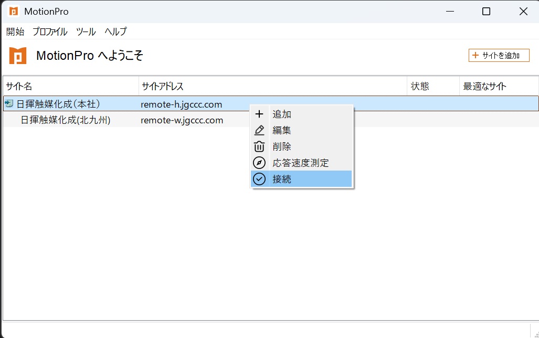This screenshot has height=338, width=539.
Task: Click the checkmark circle icon beside 接続
Action: [259, 179]
